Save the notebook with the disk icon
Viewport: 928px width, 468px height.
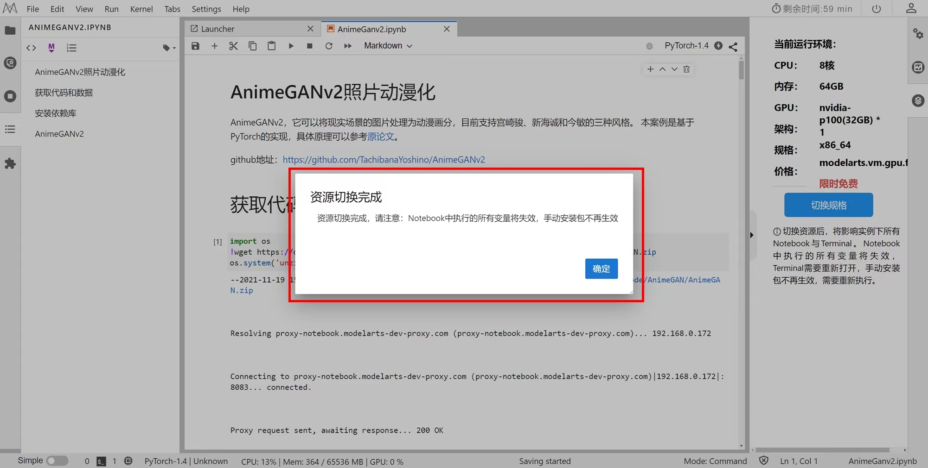(x=195, y=46)
